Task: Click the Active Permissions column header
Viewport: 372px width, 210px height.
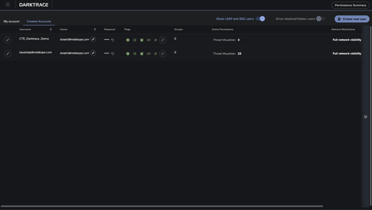Action: [x=222, y=29]
